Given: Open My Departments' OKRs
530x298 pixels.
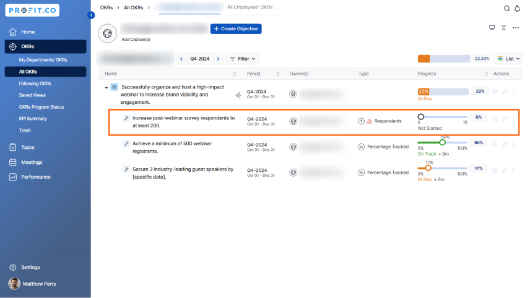Looking at the screenshot, I should pos(43,60).
